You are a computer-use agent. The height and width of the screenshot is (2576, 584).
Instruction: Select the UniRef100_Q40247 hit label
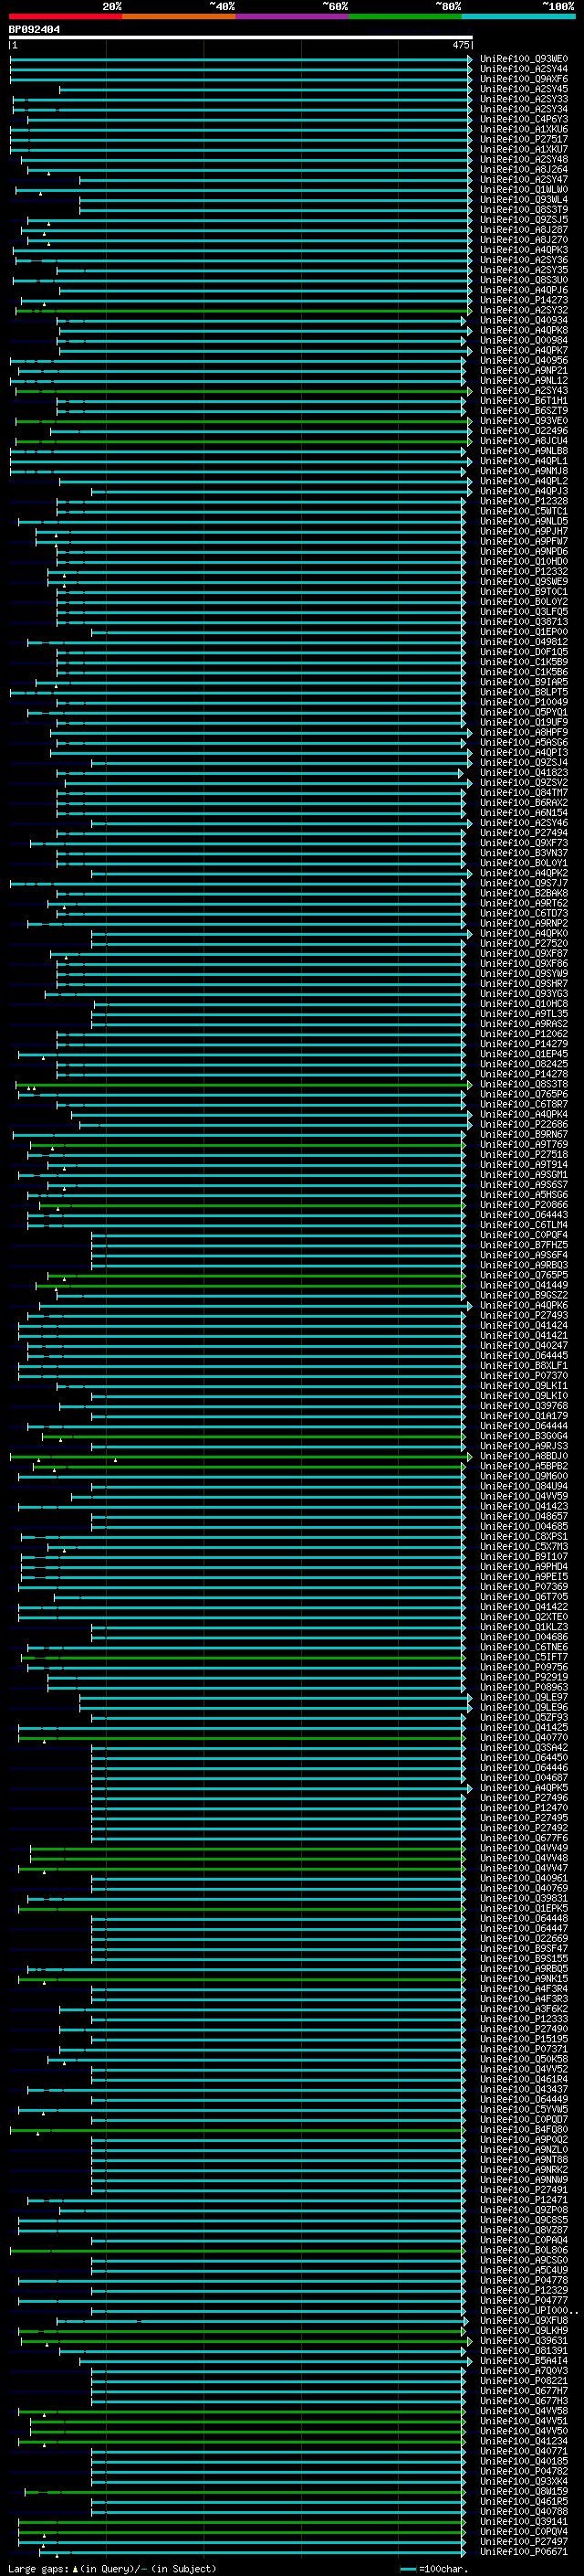point(523,1346)
